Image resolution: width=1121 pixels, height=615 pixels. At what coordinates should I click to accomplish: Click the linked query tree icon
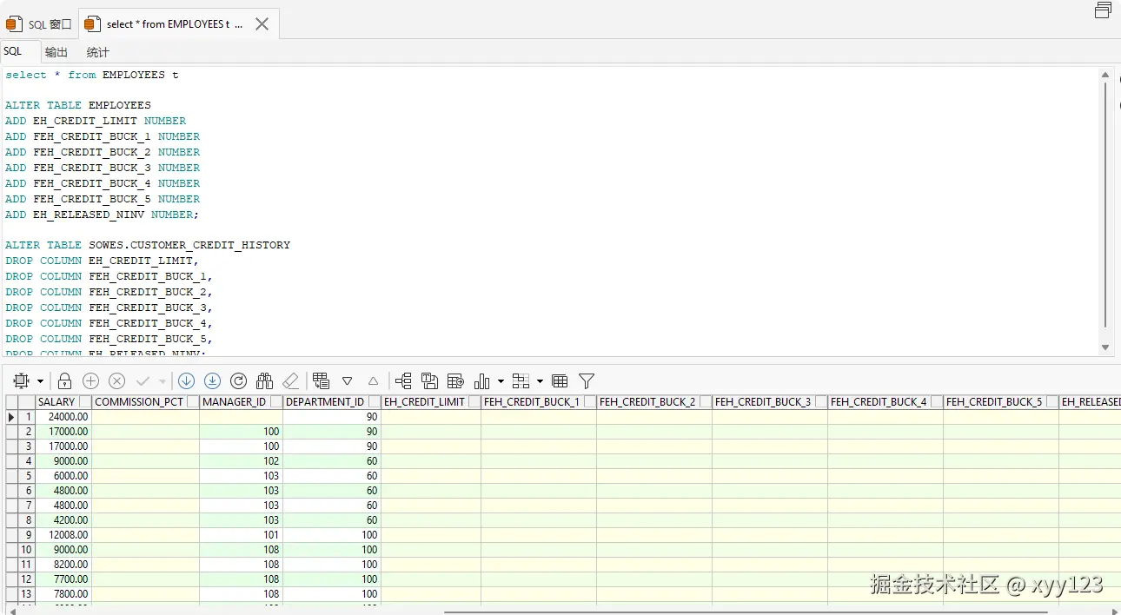point(403,380)
